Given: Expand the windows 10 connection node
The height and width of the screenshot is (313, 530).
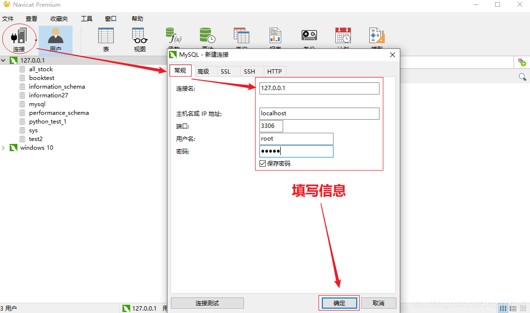Looking at the screenshot, I should coord(4,147).
